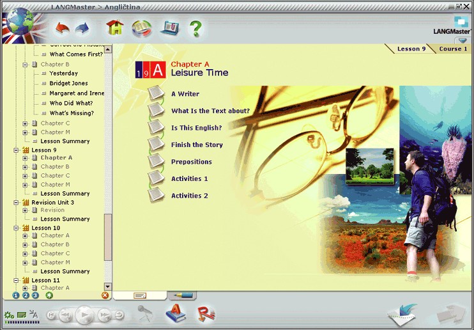
Task: Click the large play button in player
Action: pos(84,315)
